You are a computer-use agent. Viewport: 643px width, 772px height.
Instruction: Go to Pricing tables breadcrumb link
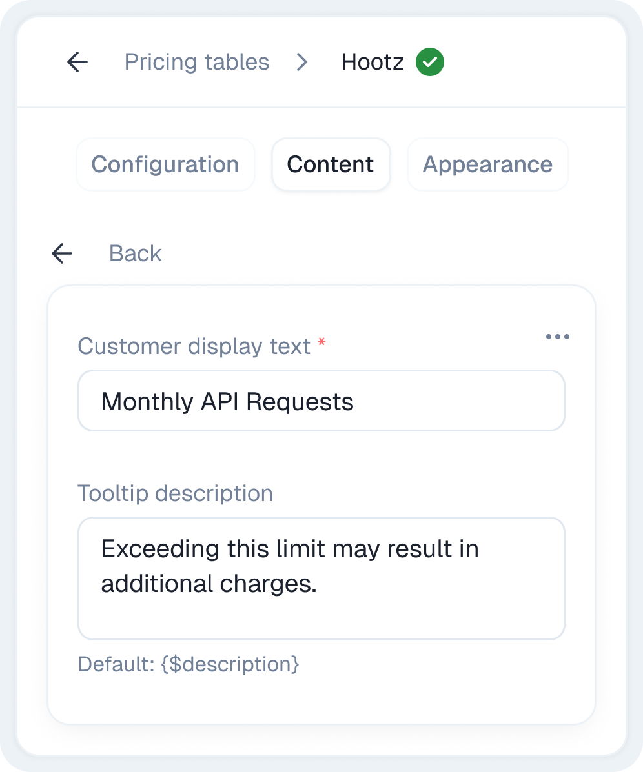point(197,63)
